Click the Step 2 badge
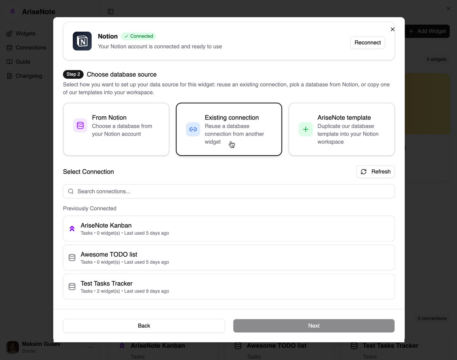 [73, 74]
